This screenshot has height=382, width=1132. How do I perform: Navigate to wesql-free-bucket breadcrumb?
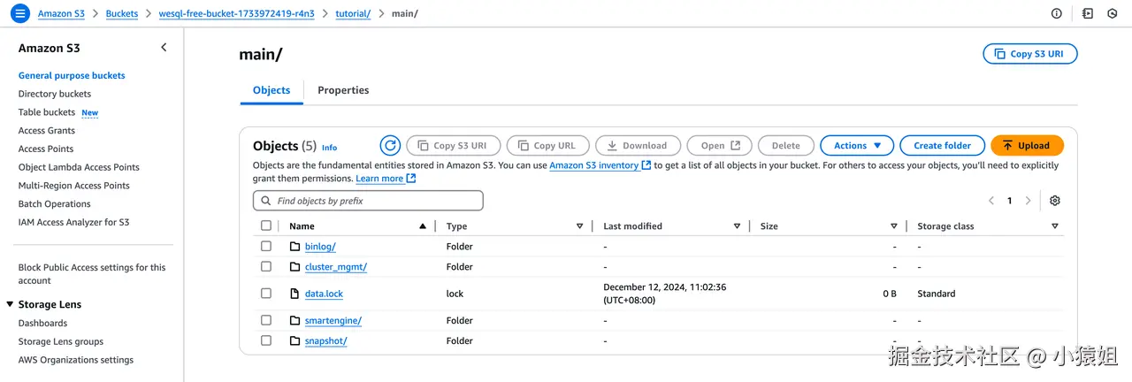(x=236, y=14)
